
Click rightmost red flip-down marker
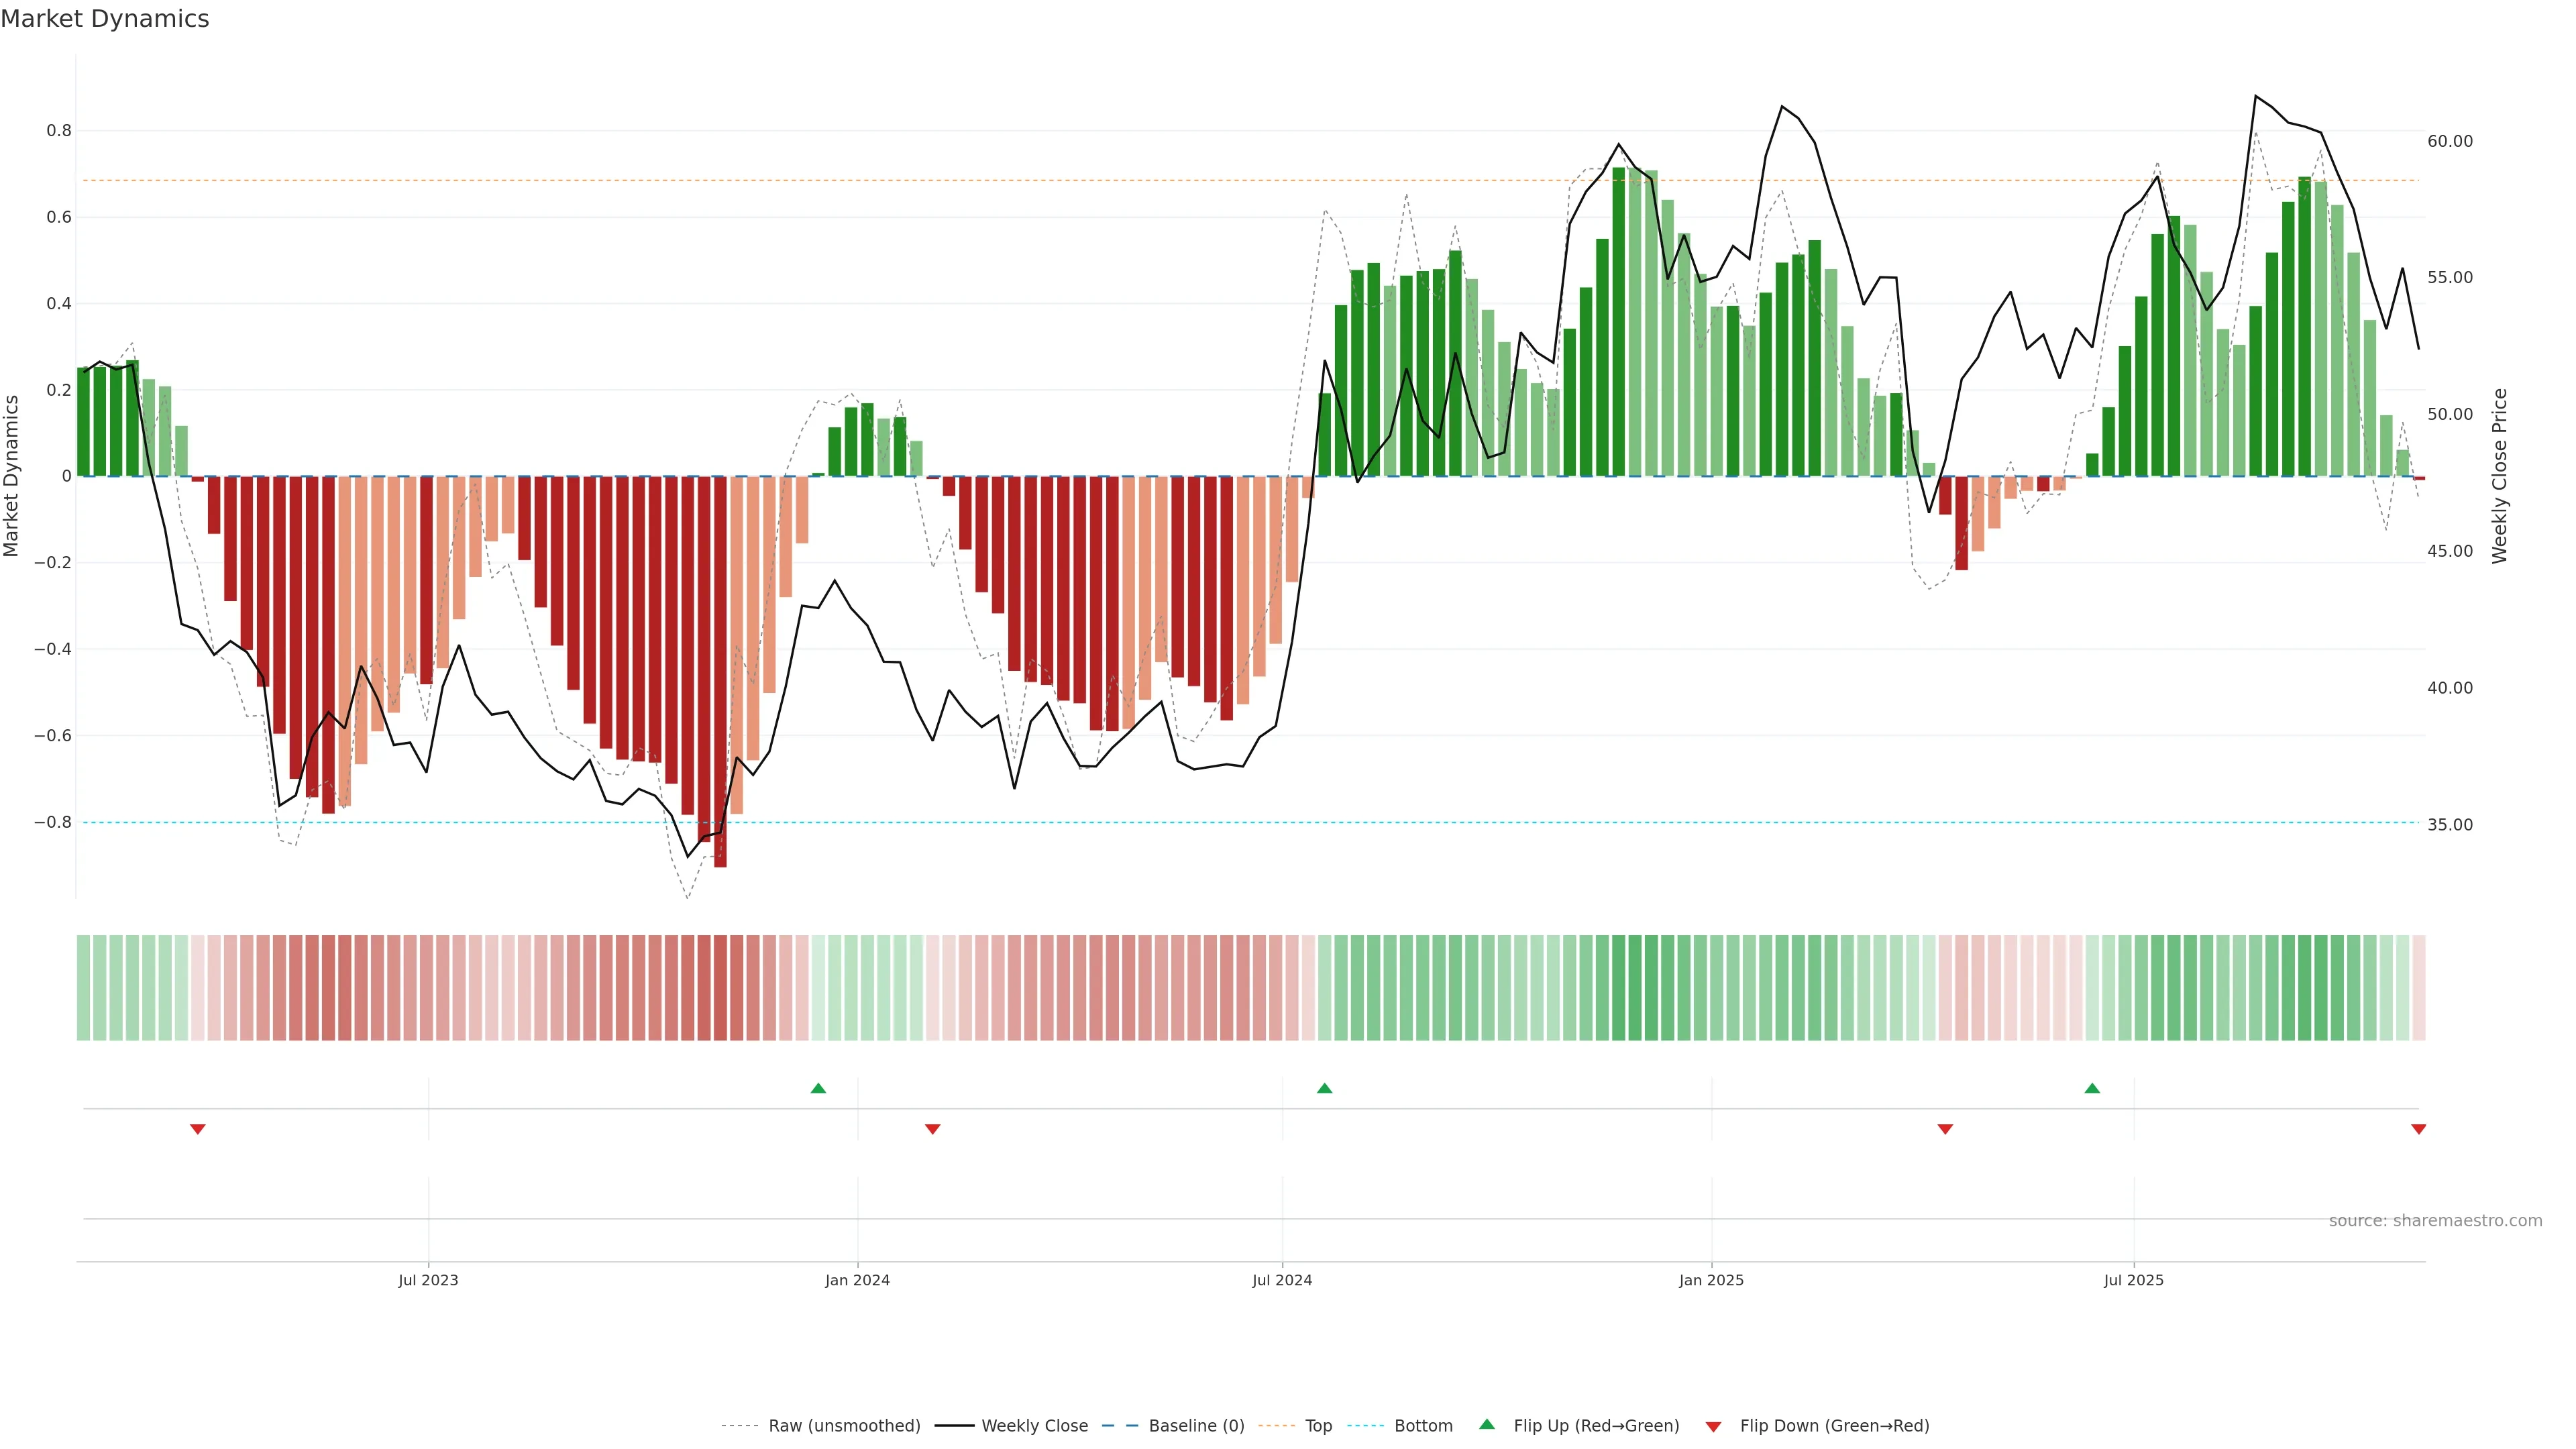pos(2418,1129)
